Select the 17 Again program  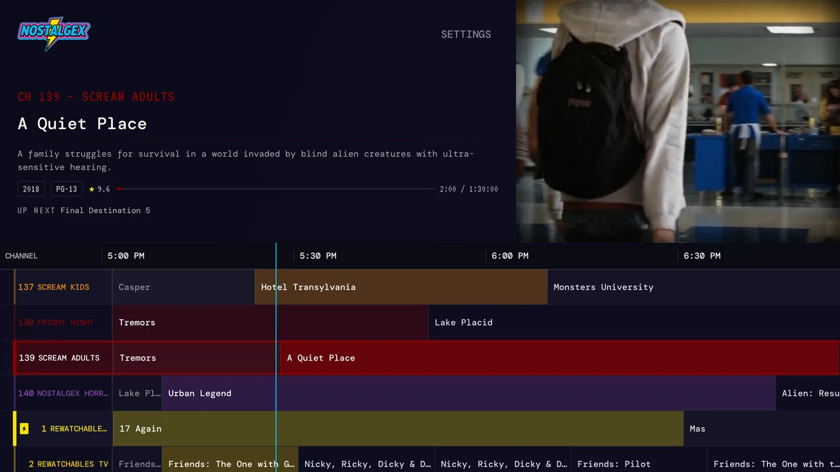[398, 429]
